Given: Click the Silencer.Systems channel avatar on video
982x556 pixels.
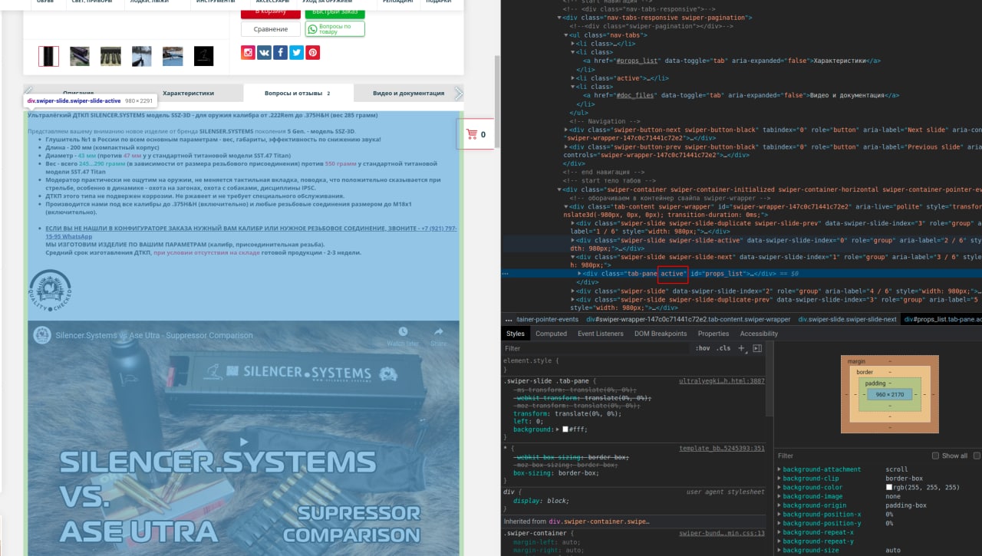Looking at the screenshot, I should (x=42, y=335).
